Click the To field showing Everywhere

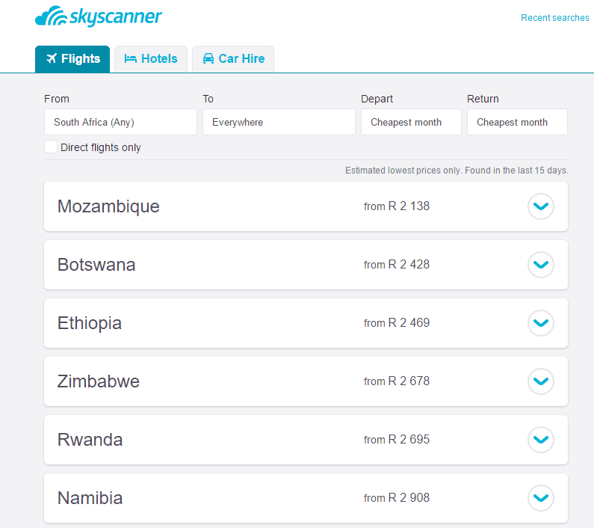[279, 122]
